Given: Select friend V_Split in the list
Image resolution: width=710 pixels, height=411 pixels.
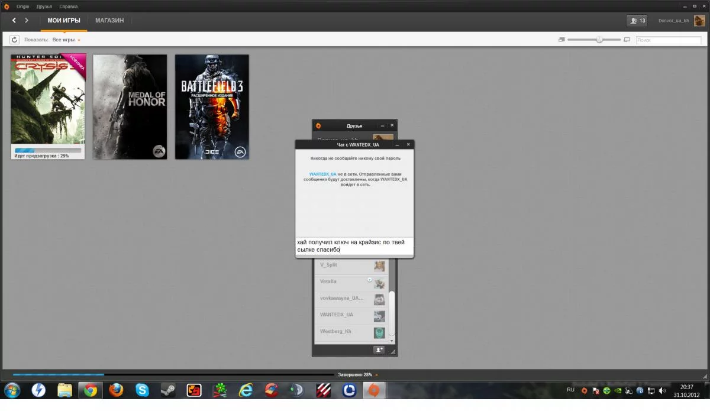Looking at the screenshot, I should tap(350, 265).
